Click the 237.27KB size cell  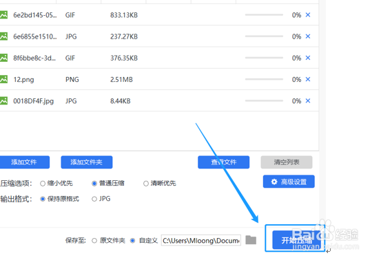124,36
